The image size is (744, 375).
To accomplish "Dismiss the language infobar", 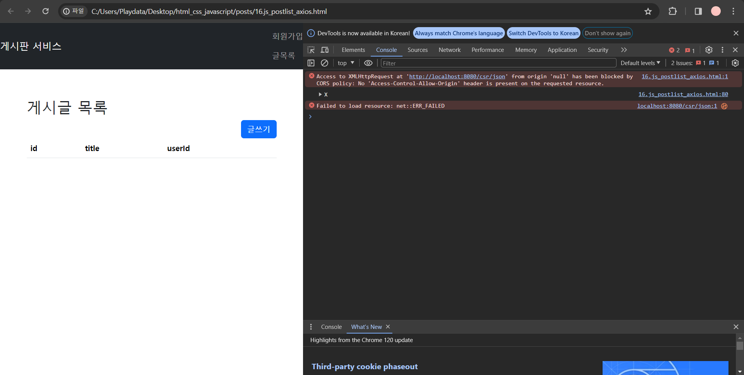I will click(x=736, y=33).
